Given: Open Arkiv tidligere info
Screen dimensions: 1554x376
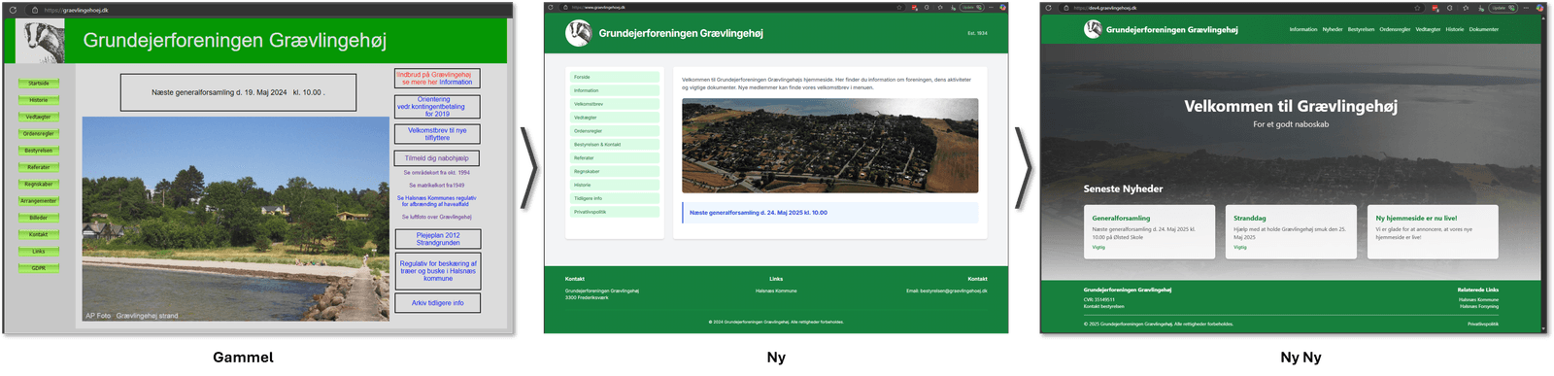Looking at the screenshot, I should (438, 303).
